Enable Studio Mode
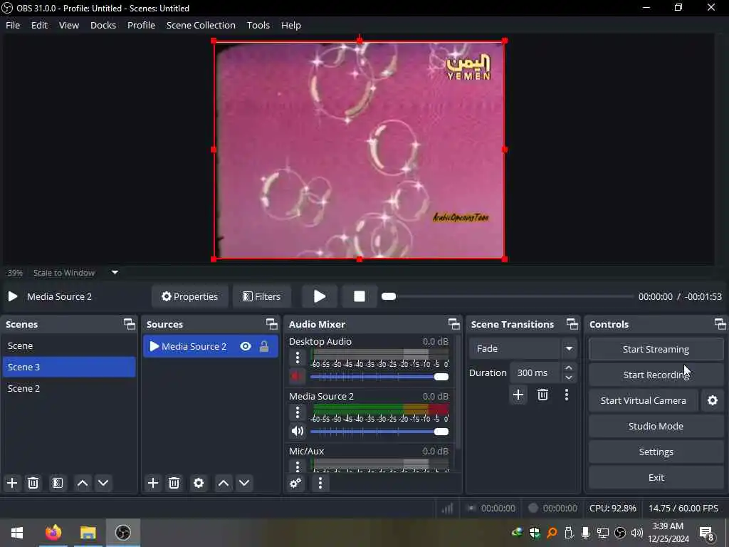The image size is (729, 547). point(656,426)
